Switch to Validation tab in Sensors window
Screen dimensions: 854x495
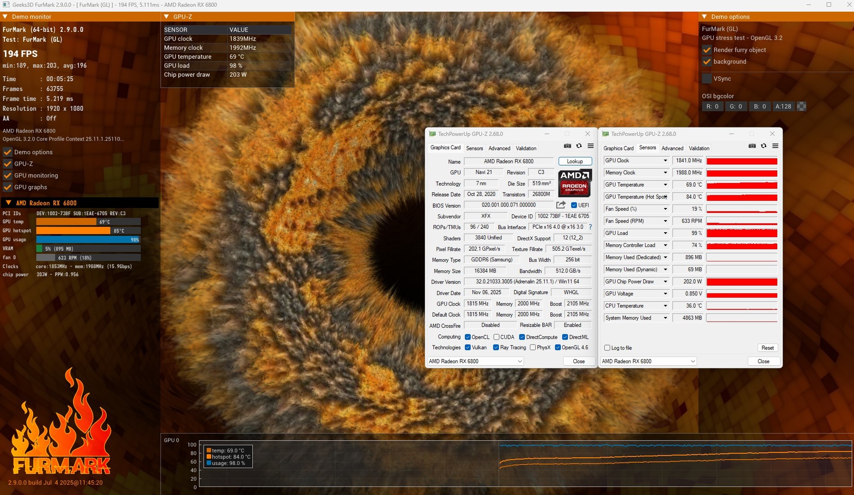[699, 148]
